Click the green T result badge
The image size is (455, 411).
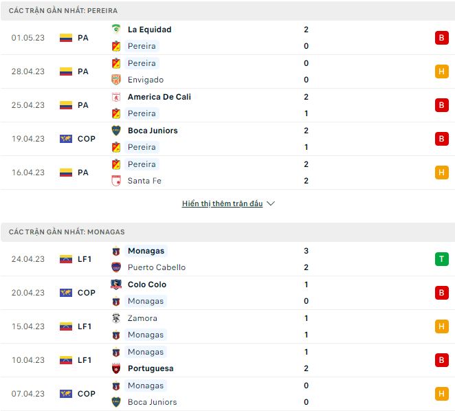pyautogui.click(x=441, y=259)
